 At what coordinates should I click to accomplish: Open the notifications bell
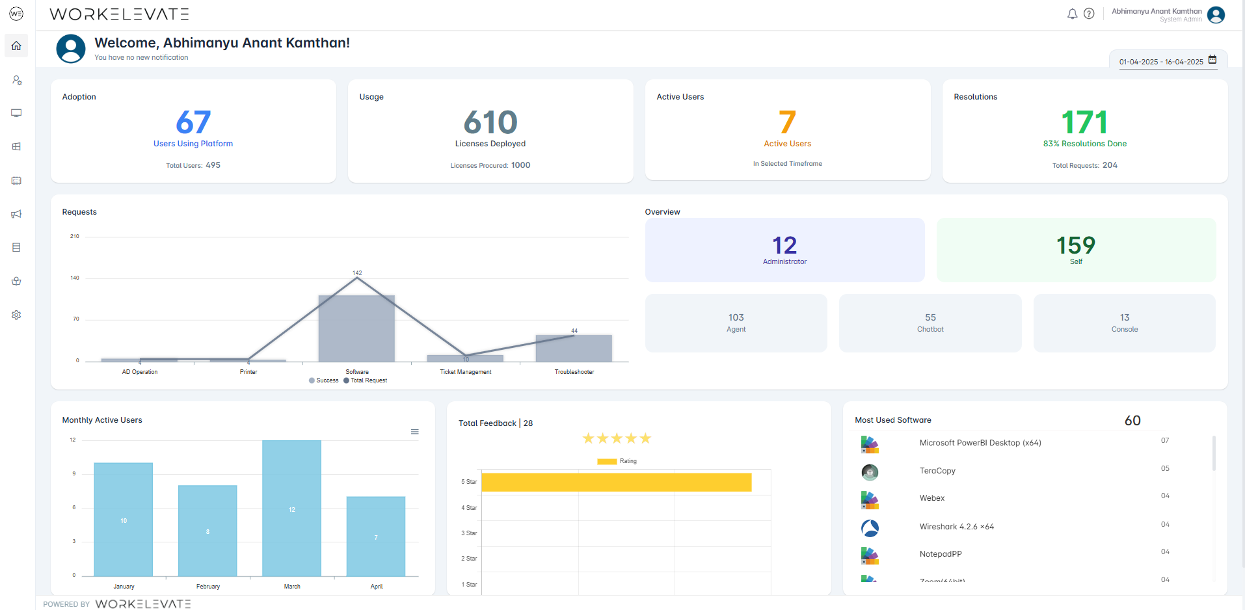(x=1072, y=13)
